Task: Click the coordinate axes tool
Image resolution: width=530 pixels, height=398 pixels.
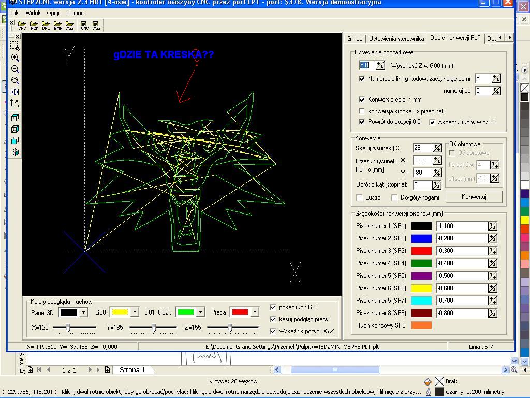Action: click(15, 103)
